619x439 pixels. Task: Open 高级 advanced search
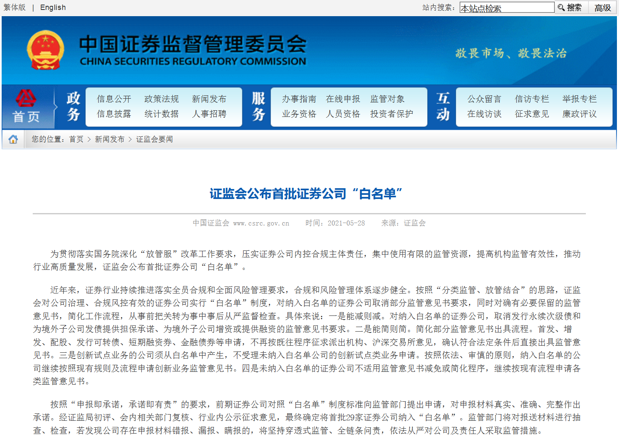click(603, 7)
